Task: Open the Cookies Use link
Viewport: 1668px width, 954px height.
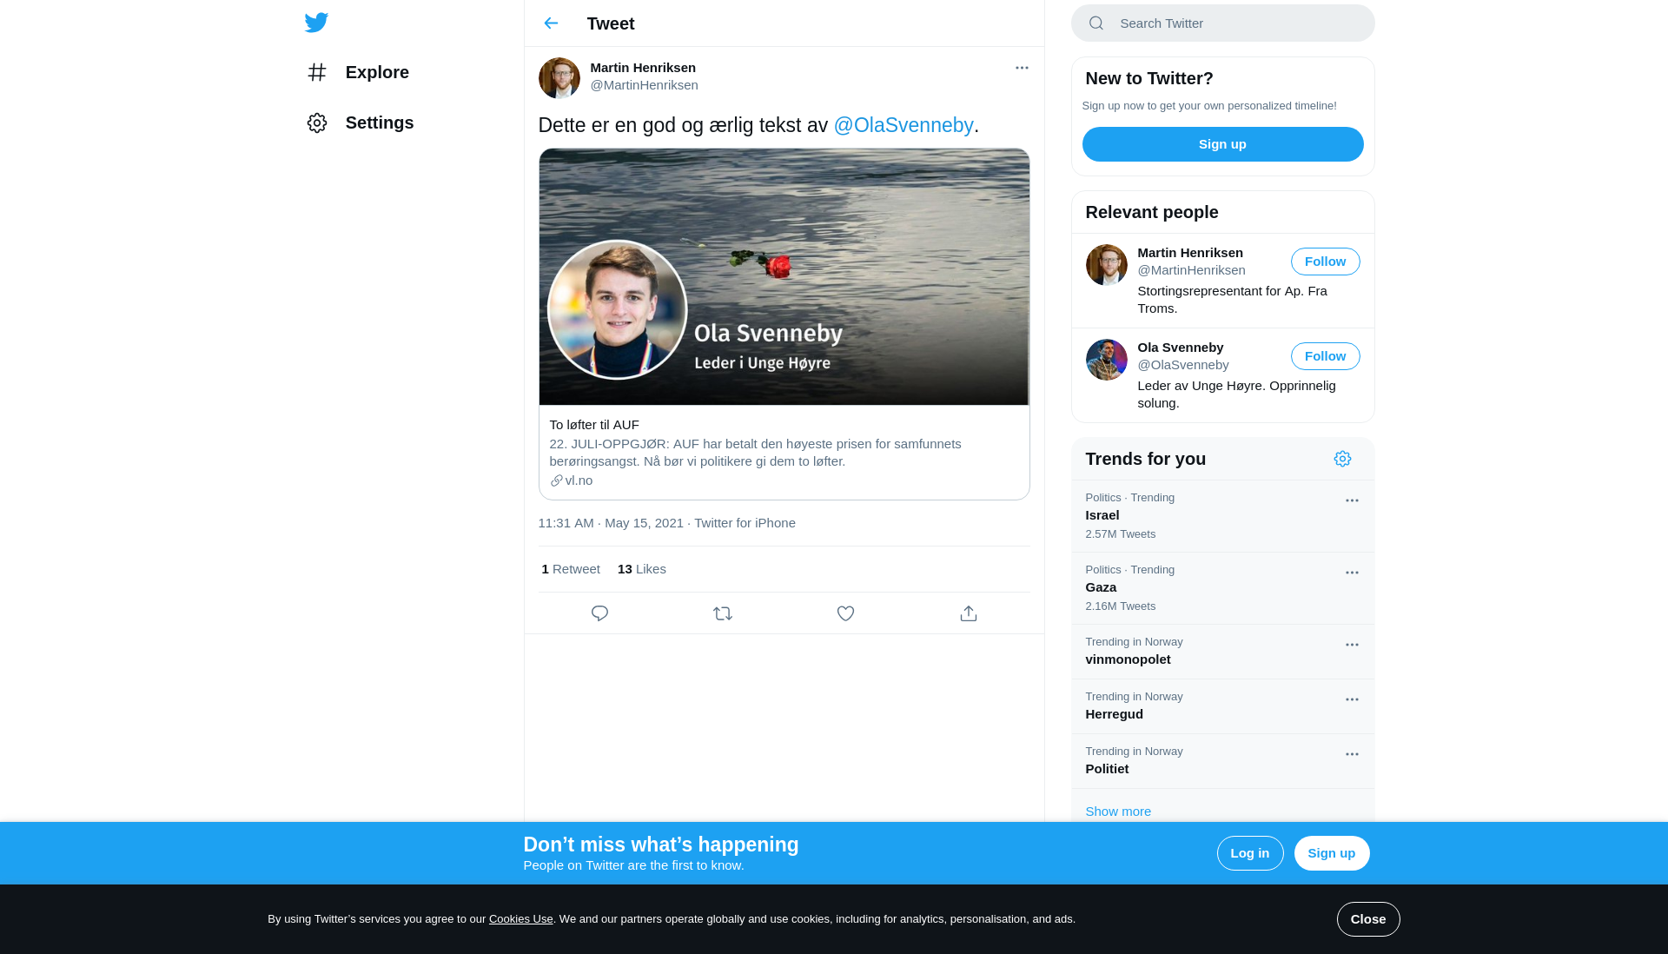Action: pyautogui.click(x=521, y=919)
